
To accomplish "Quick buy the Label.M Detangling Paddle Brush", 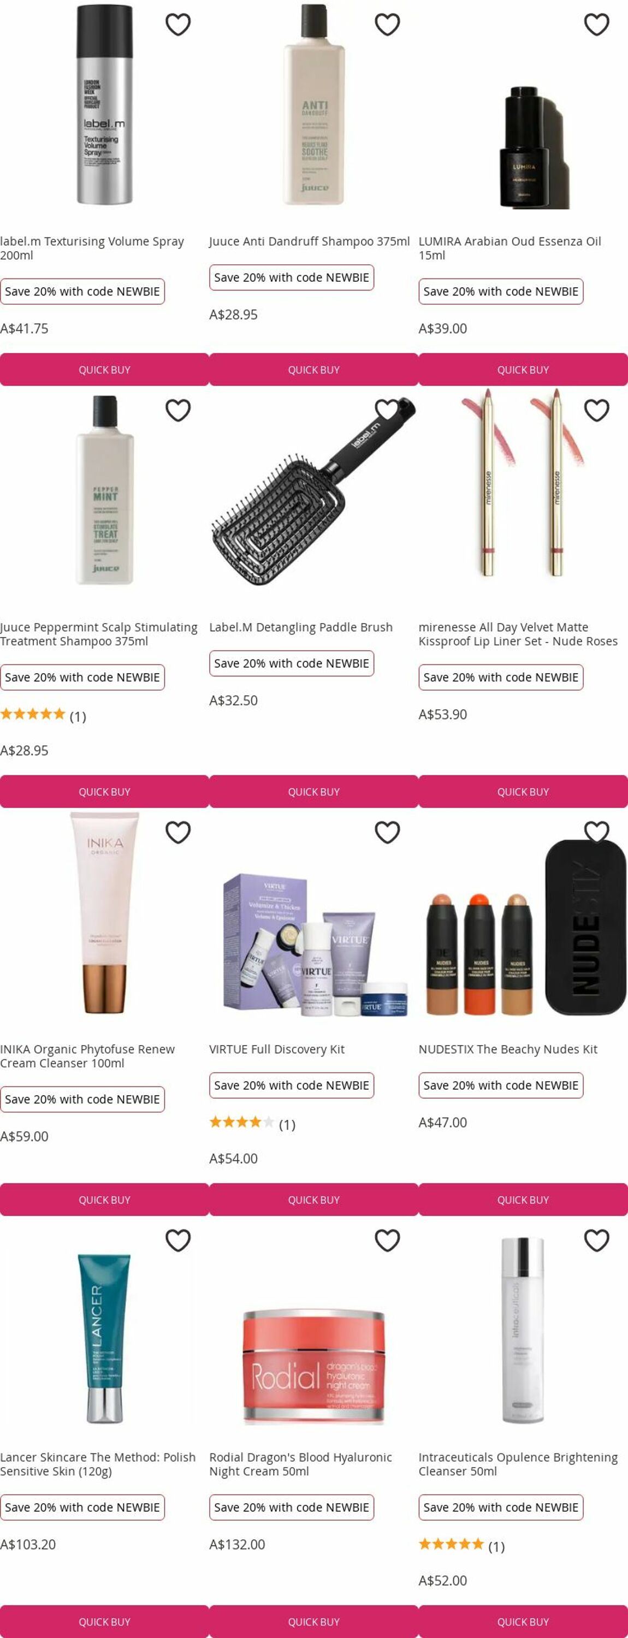I will pos(313,792).
